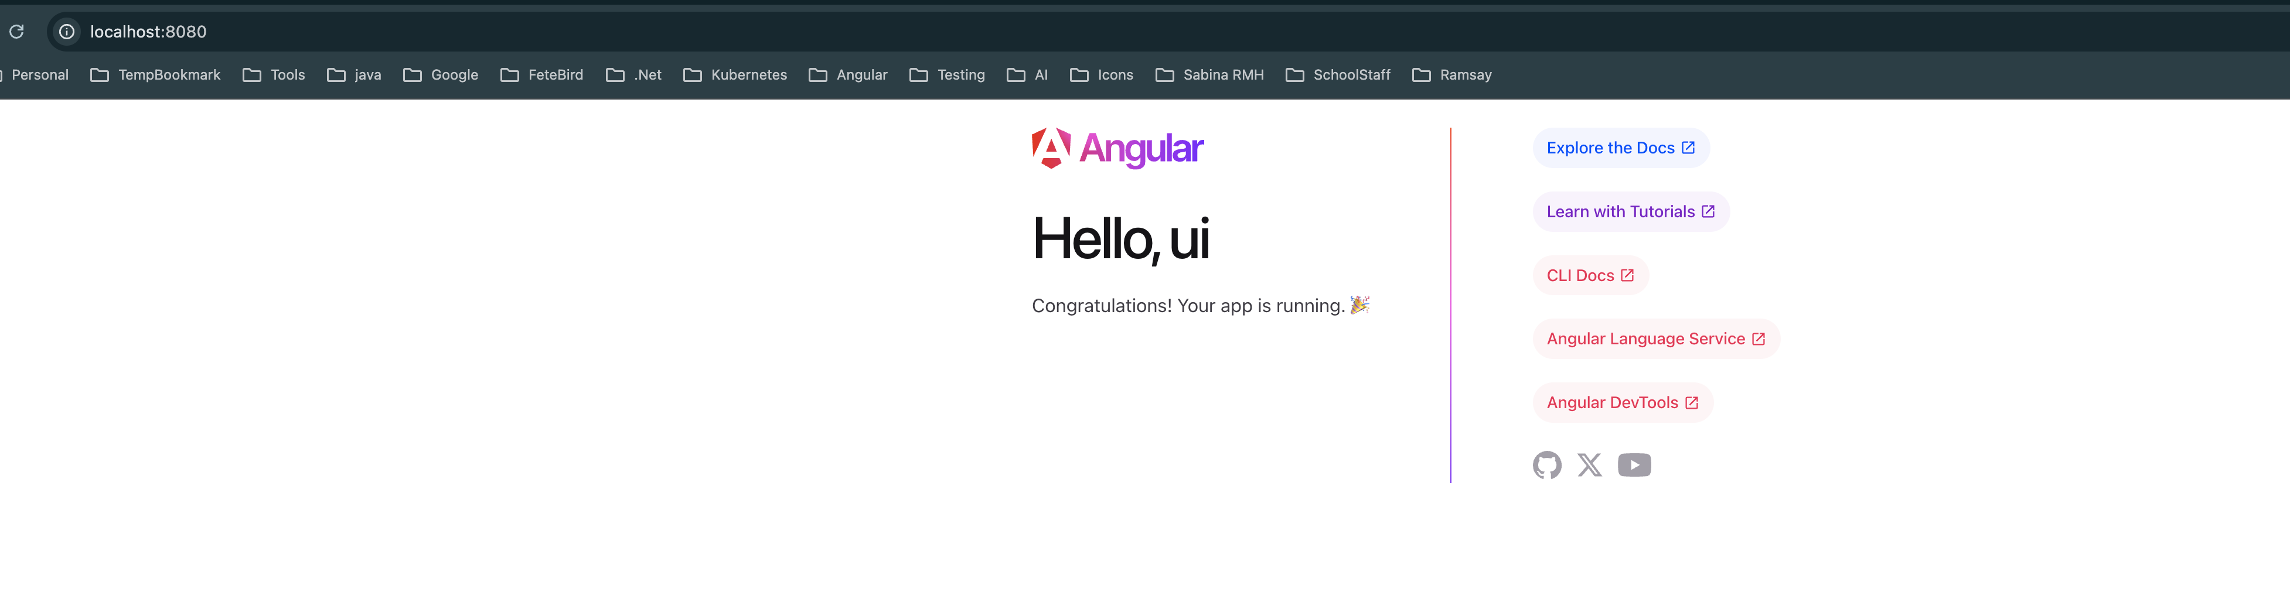Open Angular DevTools link
Screen dimensions: 2290x609
(1623, 403)
